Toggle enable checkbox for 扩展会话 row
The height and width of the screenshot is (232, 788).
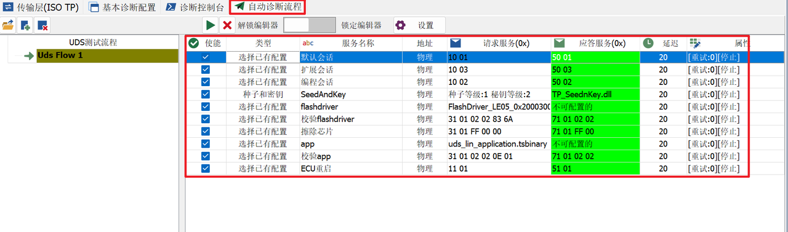click(x=206, y=70)
